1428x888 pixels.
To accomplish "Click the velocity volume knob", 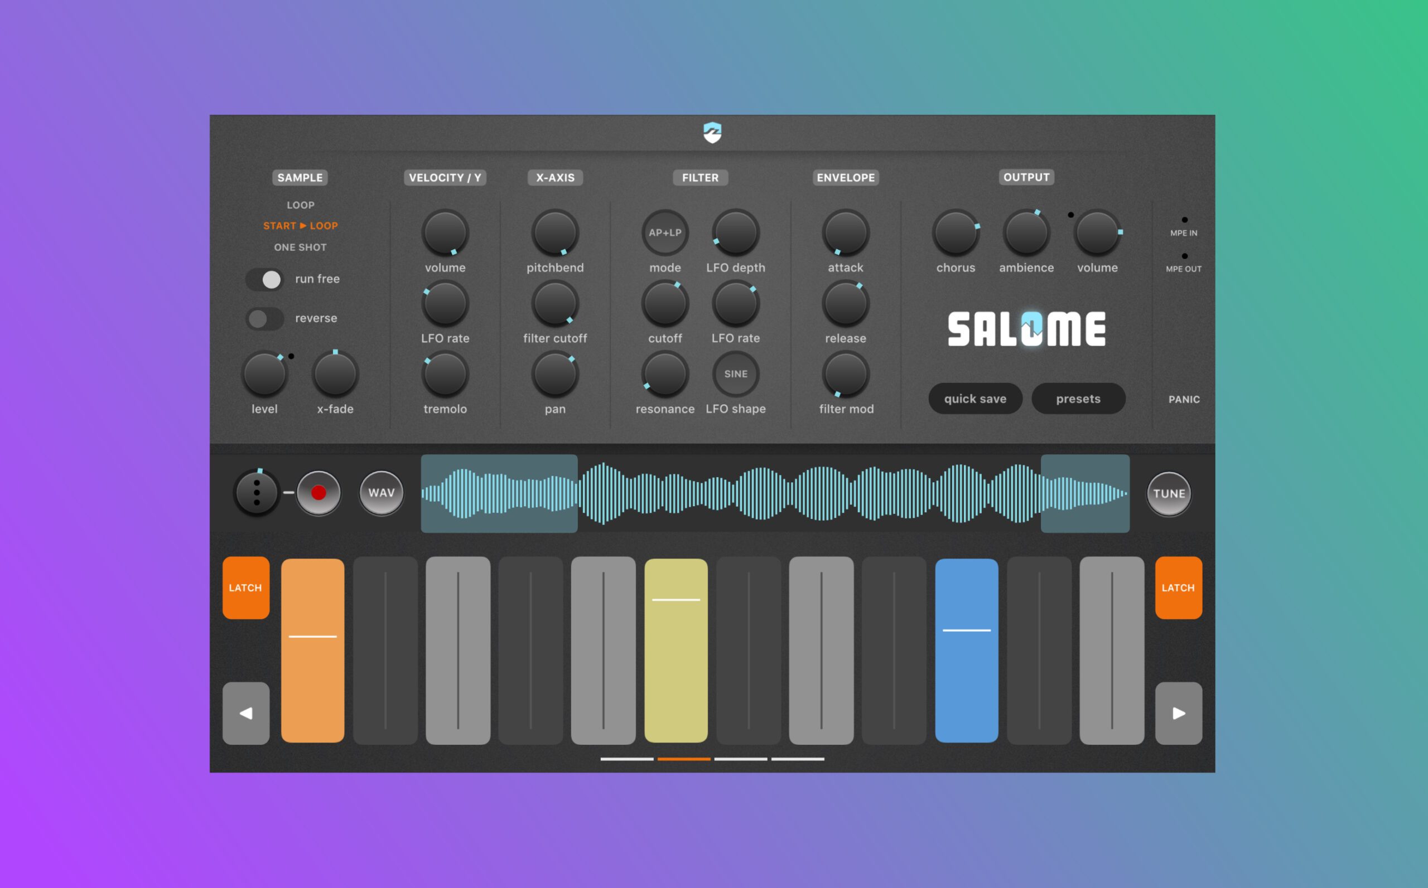I will [445, 232].
